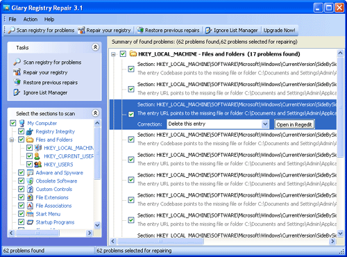The height and width of the screenshot is (257, 347).
Task: Open the Help menu
Action: tap(49, 19)
